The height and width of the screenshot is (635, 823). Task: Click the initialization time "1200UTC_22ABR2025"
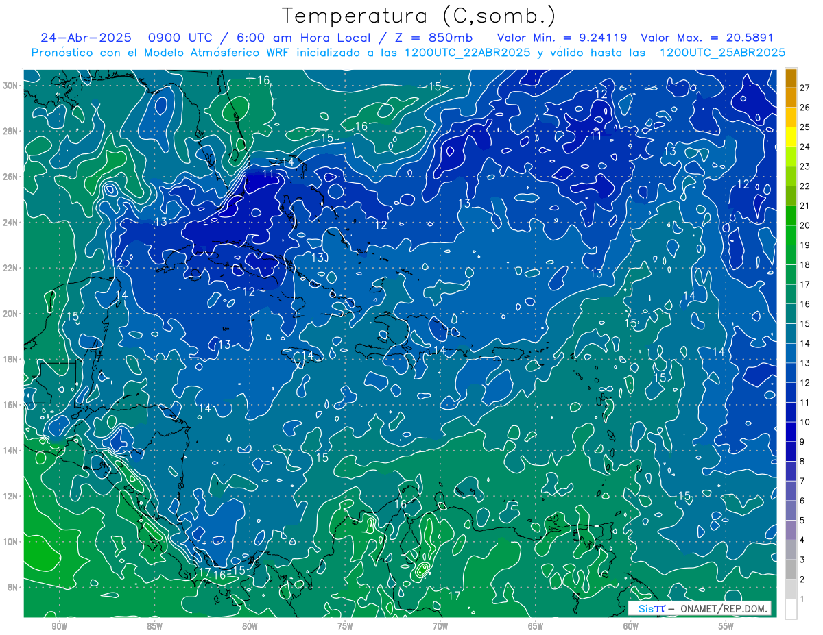(468, 53)
